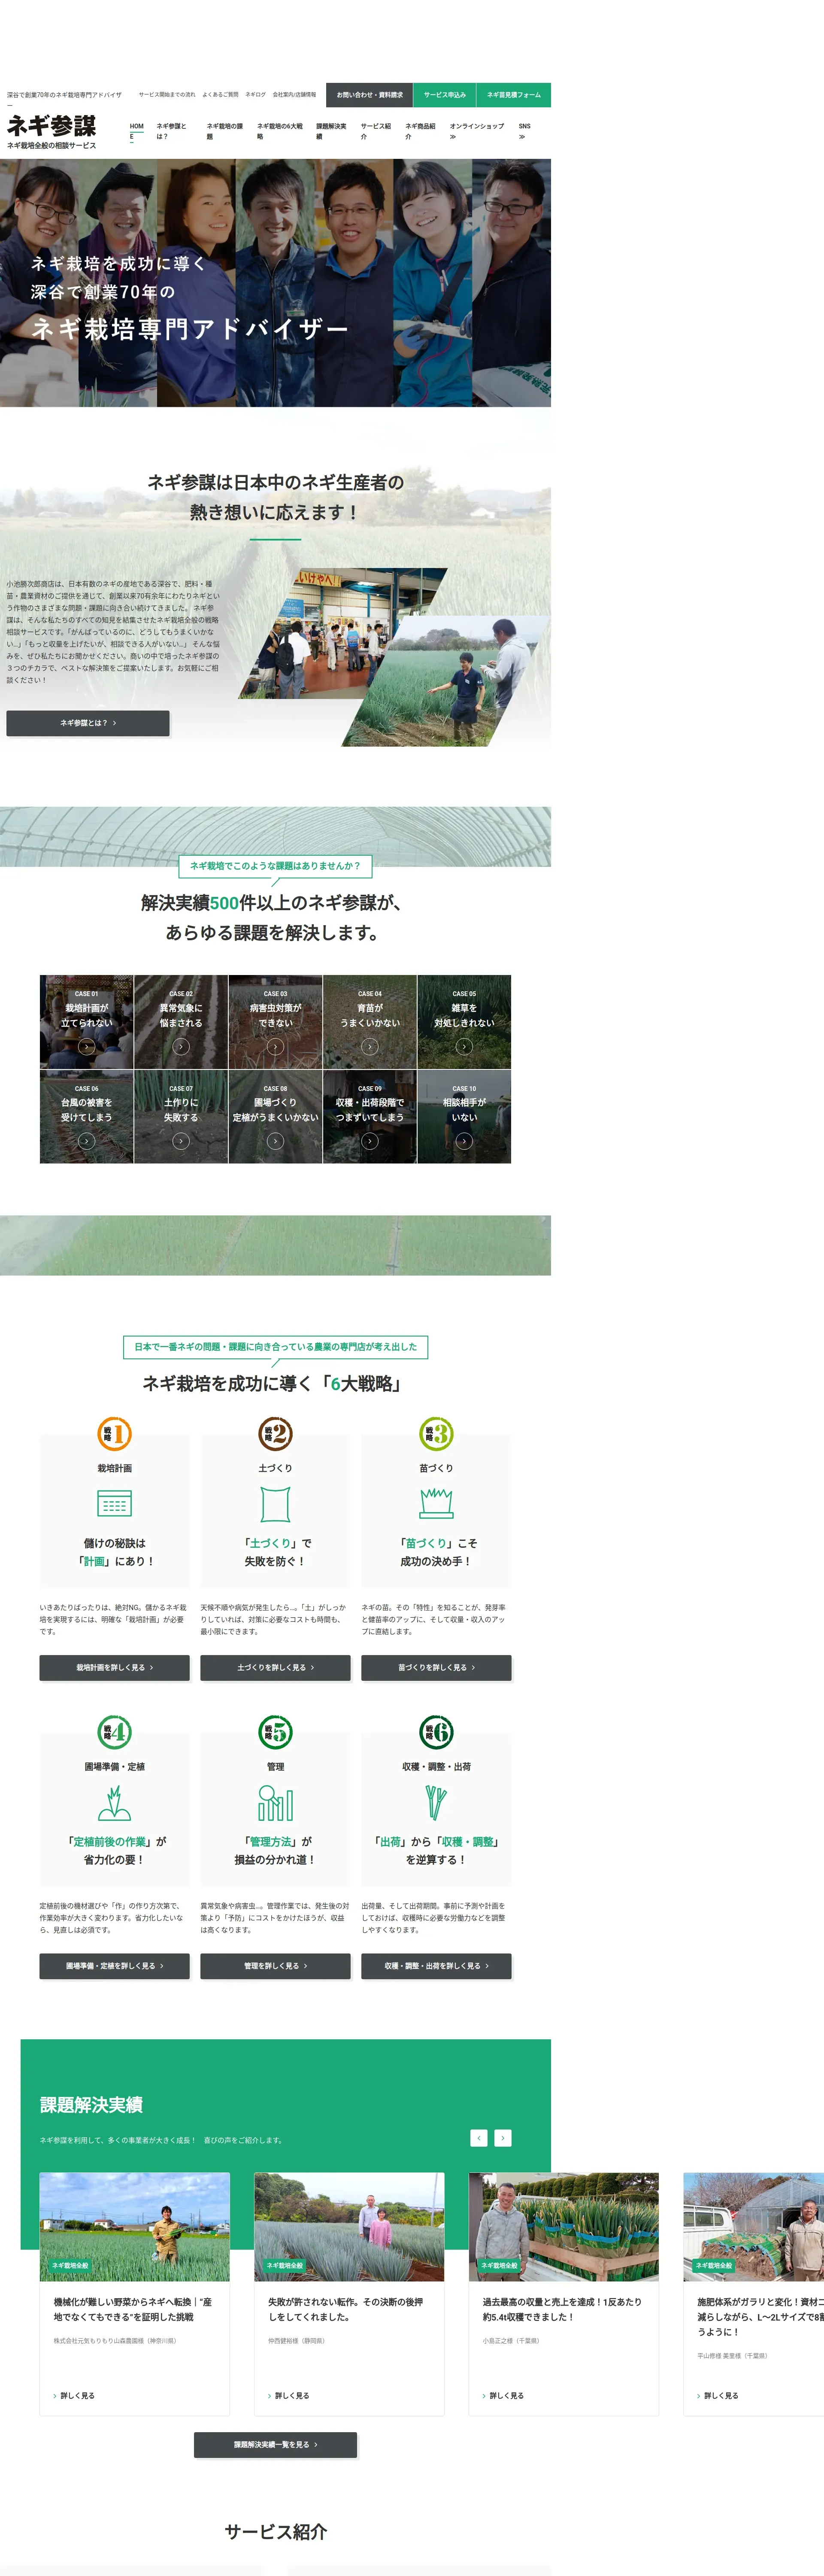Click 課題解決実績一覧を見る button
The image size is (824, 2576).
coord(275,2444)
